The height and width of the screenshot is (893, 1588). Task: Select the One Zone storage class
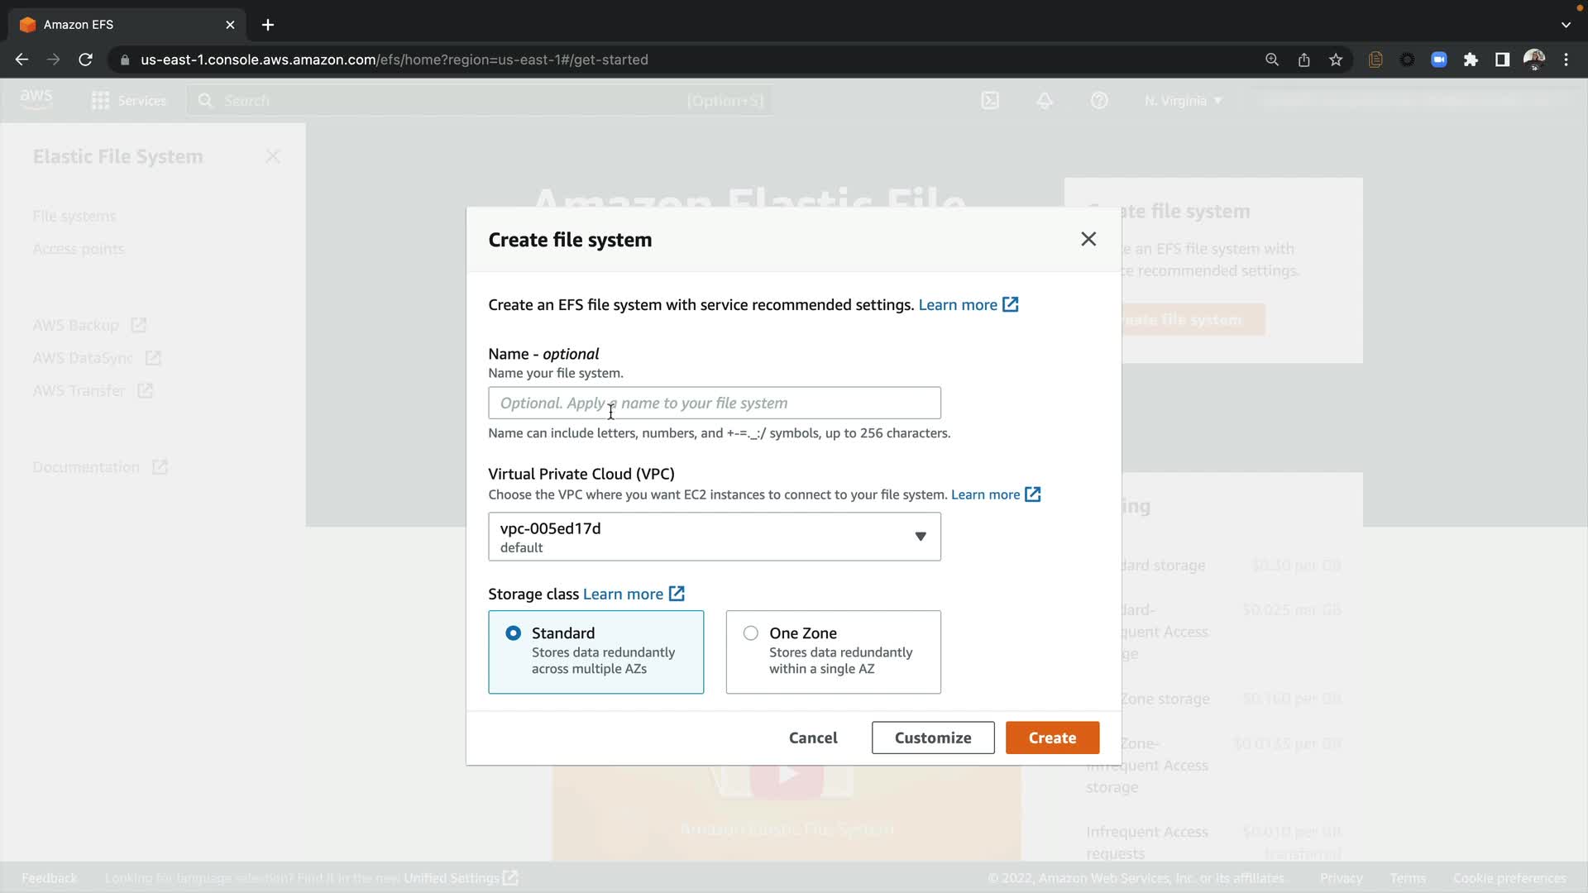751,633
